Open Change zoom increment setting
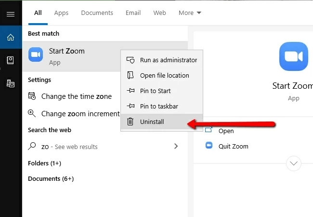Viewport: 313px width, 217px height. 80,114
